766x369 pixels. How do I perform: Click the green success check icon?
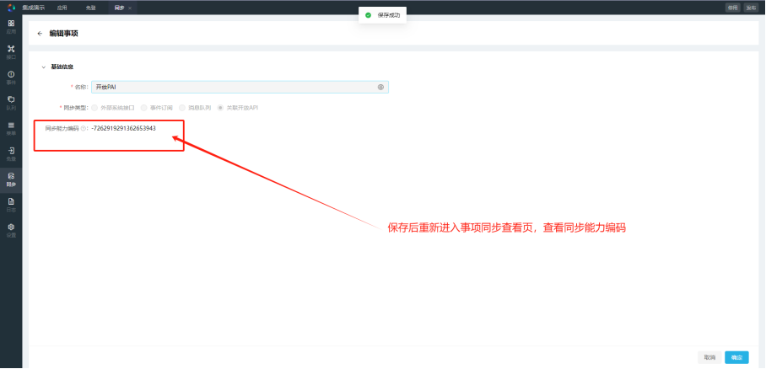tap(368, 15)
